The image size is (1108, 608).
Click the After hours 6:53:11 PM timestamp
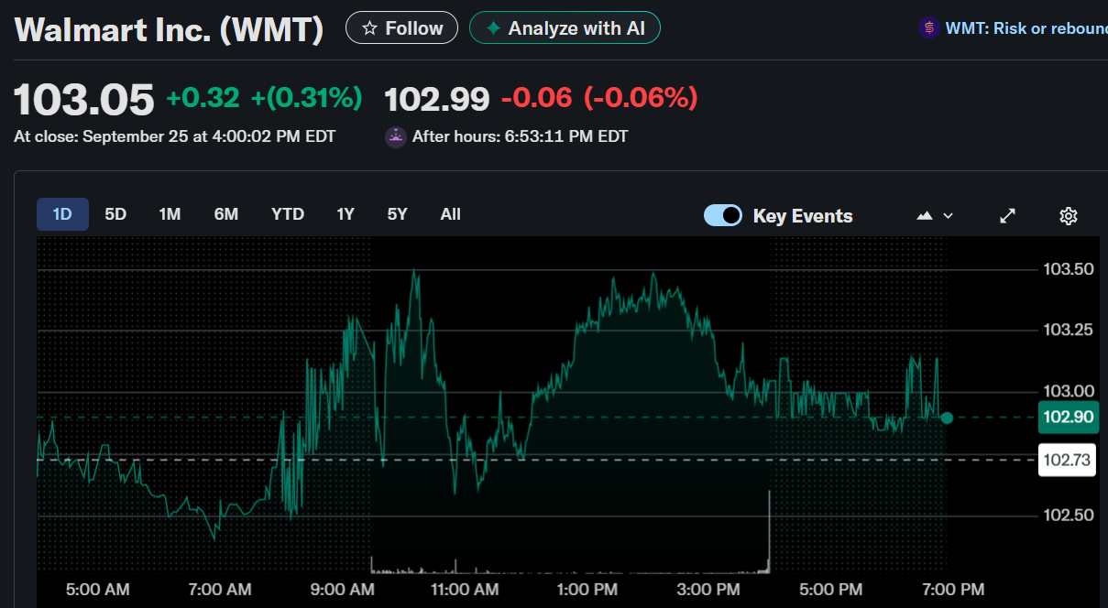pyautogui.click(x=521, y=137)
